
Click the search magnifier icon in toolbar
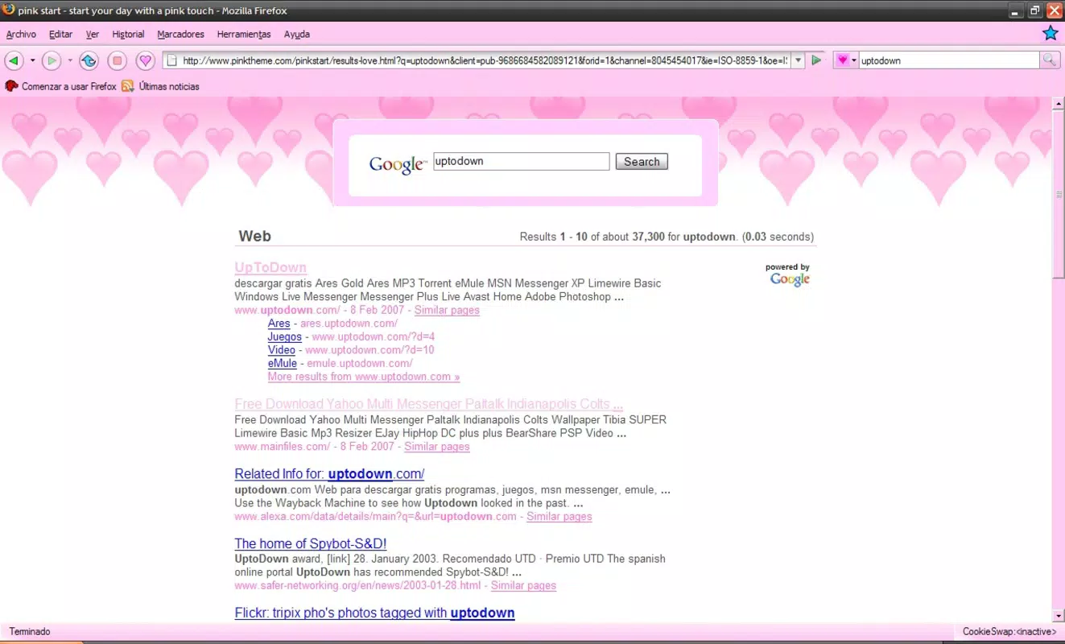(1049, 60)
